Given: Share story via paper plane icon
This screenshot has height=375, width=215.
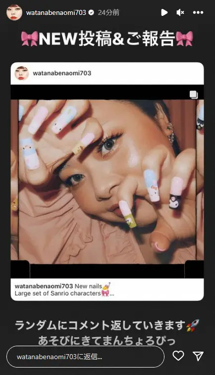Looking at the screenshot, I should 198,356.
